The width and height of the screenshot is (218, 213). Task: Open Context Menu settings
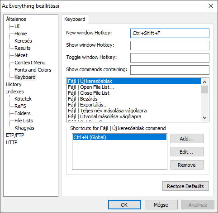tap(30, 63)
